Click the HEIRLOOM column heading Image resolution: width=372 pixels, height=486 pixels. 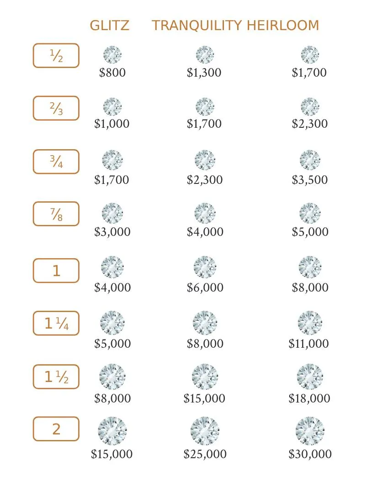283,26
